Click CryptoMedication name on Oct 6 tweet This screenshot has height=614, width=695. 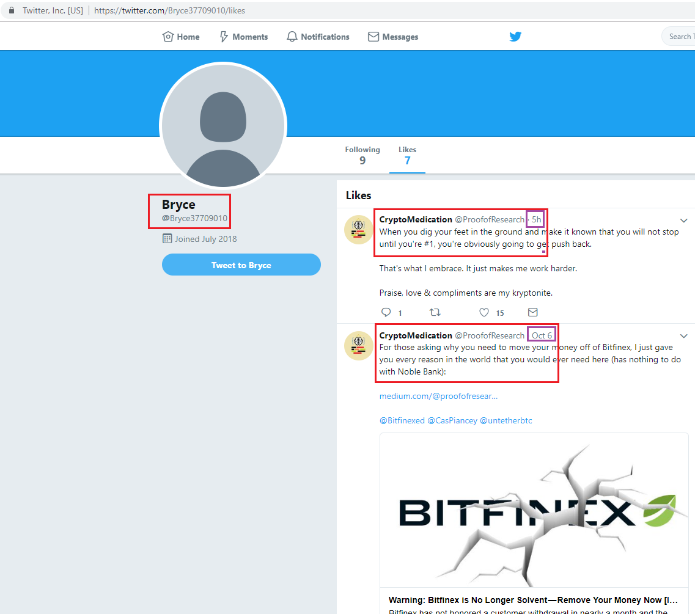tap(416, 335)
